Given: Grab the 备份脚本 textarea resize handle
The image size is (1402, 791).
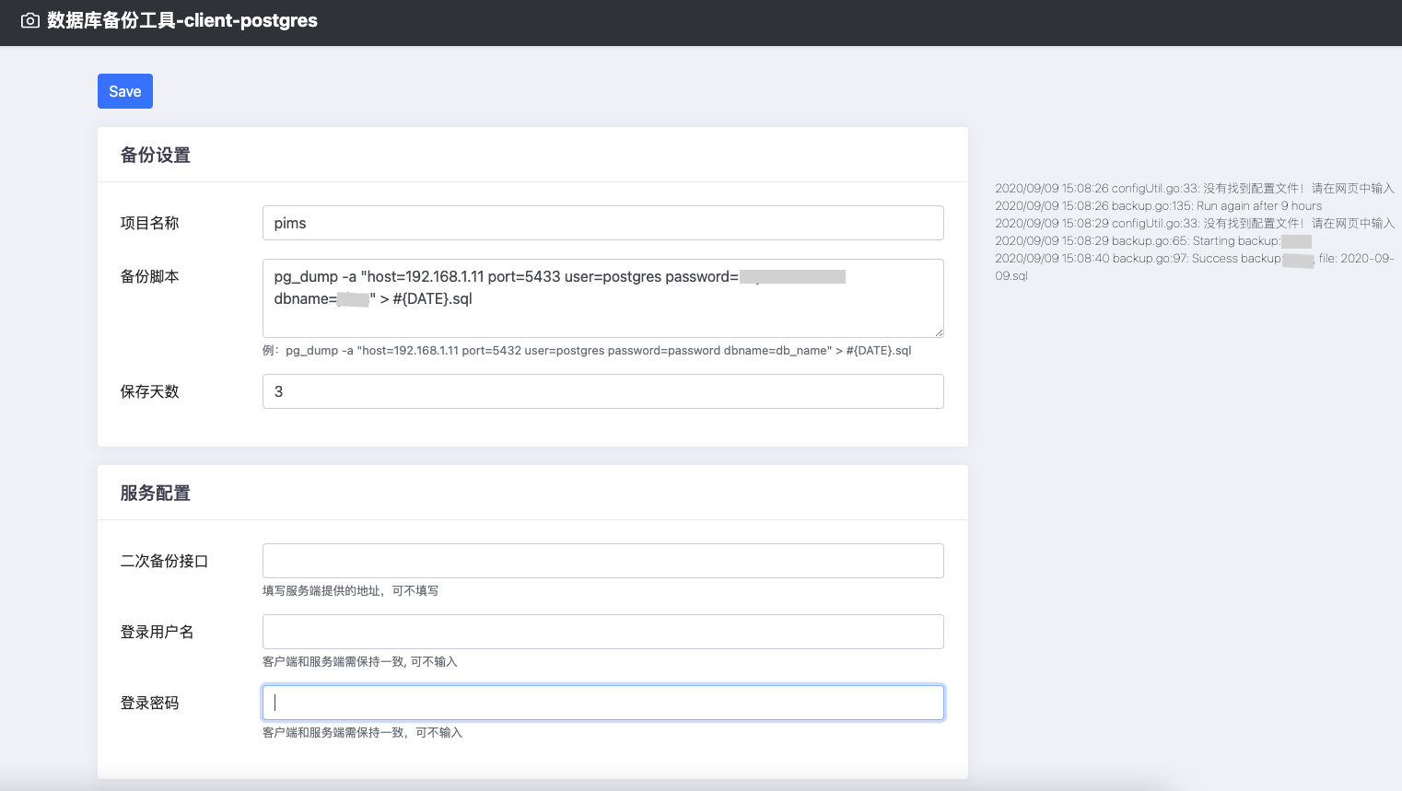Looking at the screenshot, I should (x=939, y=332).
